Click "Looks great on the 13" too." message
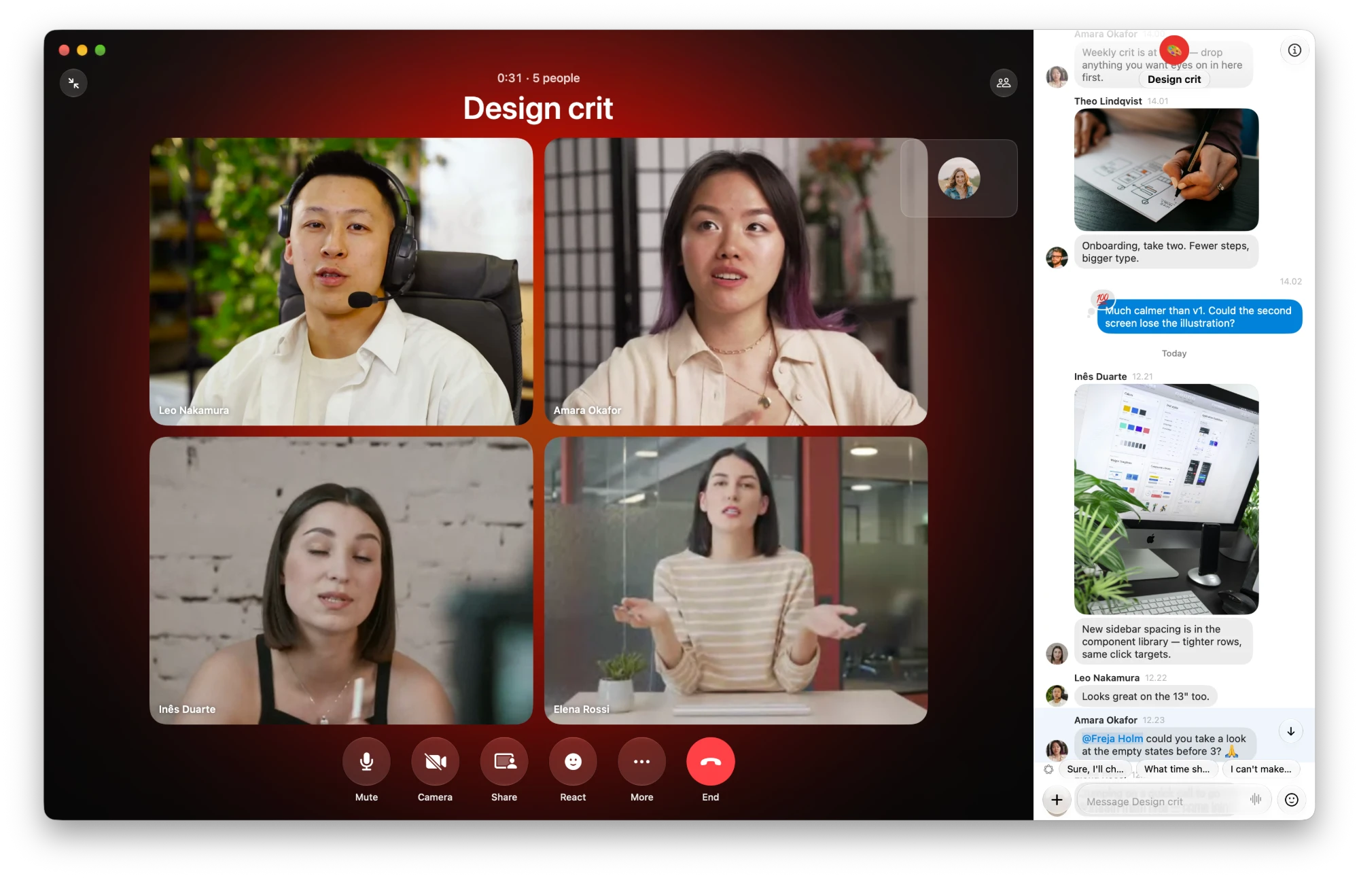This screenshot has height=878, width=1359. 1146,697
